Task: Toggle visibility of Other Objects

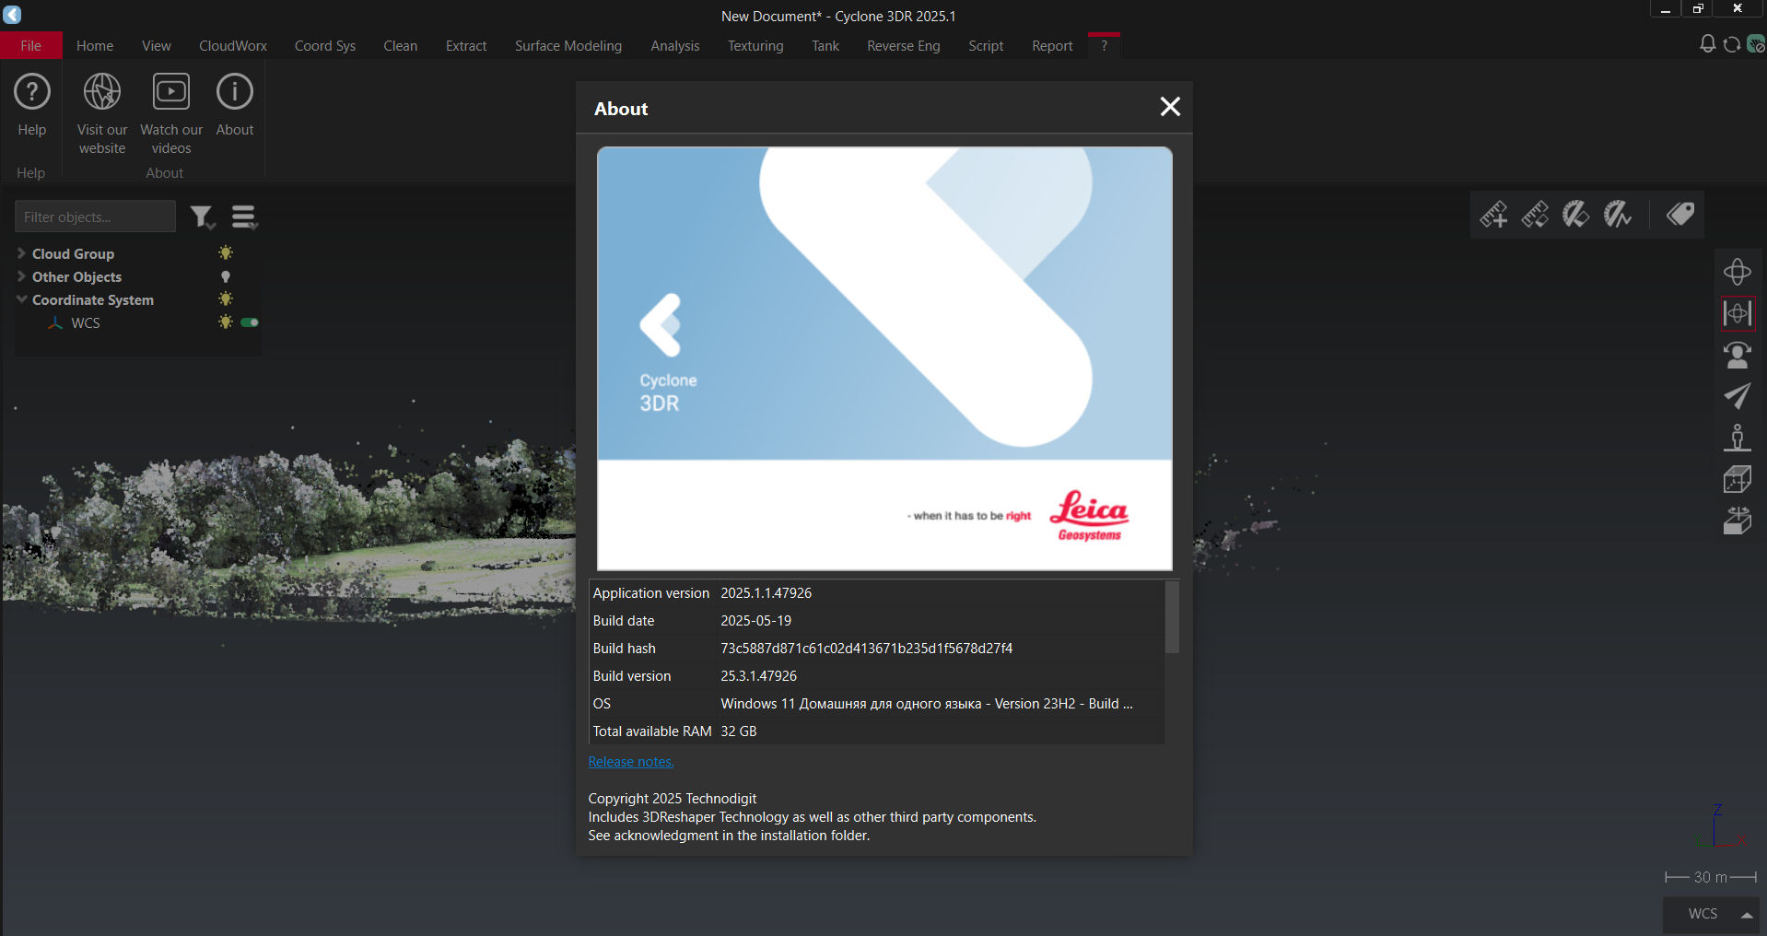Action: coord(225,276)
